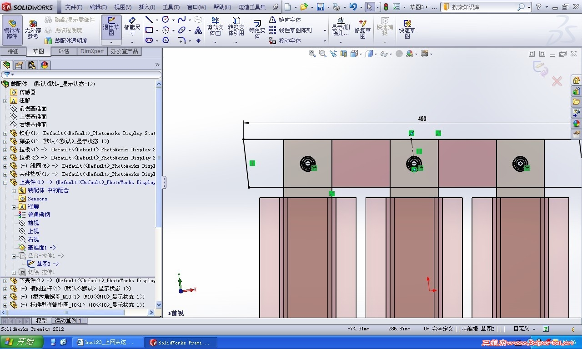
Task: Open the 线性草图阵列 dropdown arrow
Action: (325, 30)
